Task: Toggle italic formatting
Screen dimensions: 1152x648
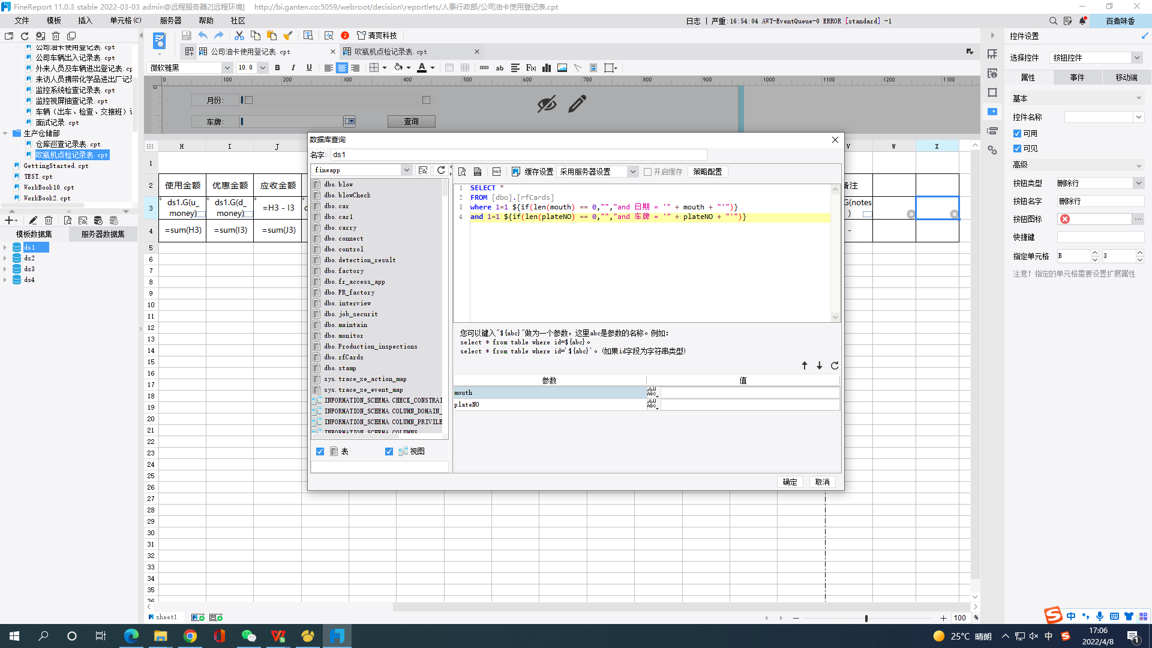Action: pyautogui.click(x=293, y=68)
